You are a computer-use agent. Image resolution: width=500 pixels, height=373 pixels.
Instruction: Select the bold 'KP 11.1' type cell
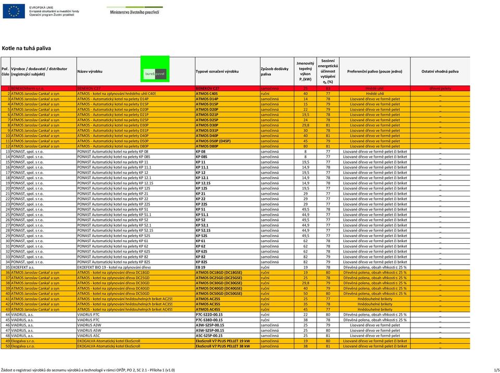228,167
